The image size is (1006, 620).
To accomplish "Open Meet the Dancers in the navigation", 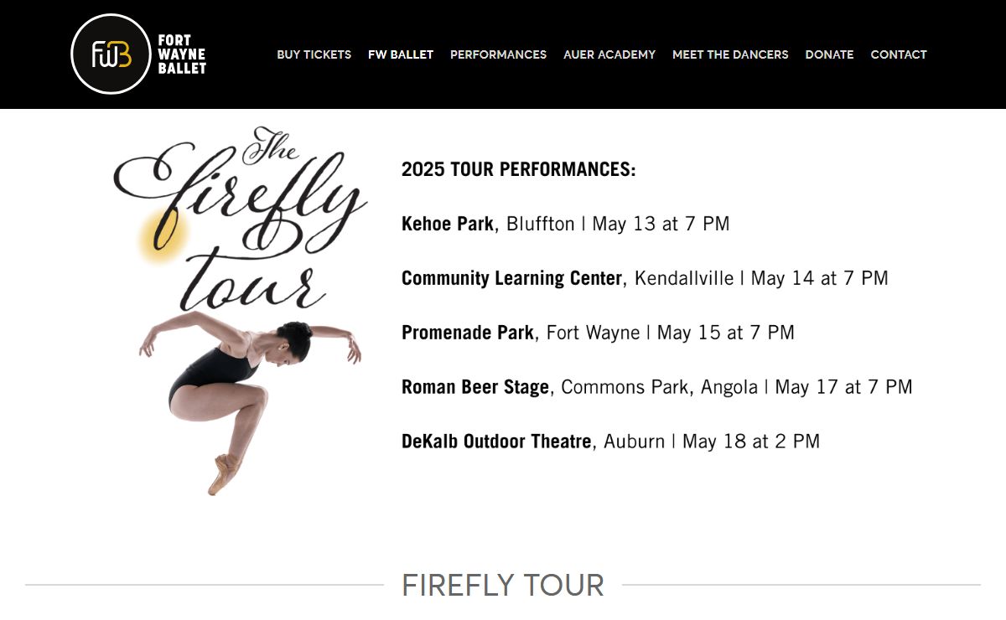I will point(730,54).
